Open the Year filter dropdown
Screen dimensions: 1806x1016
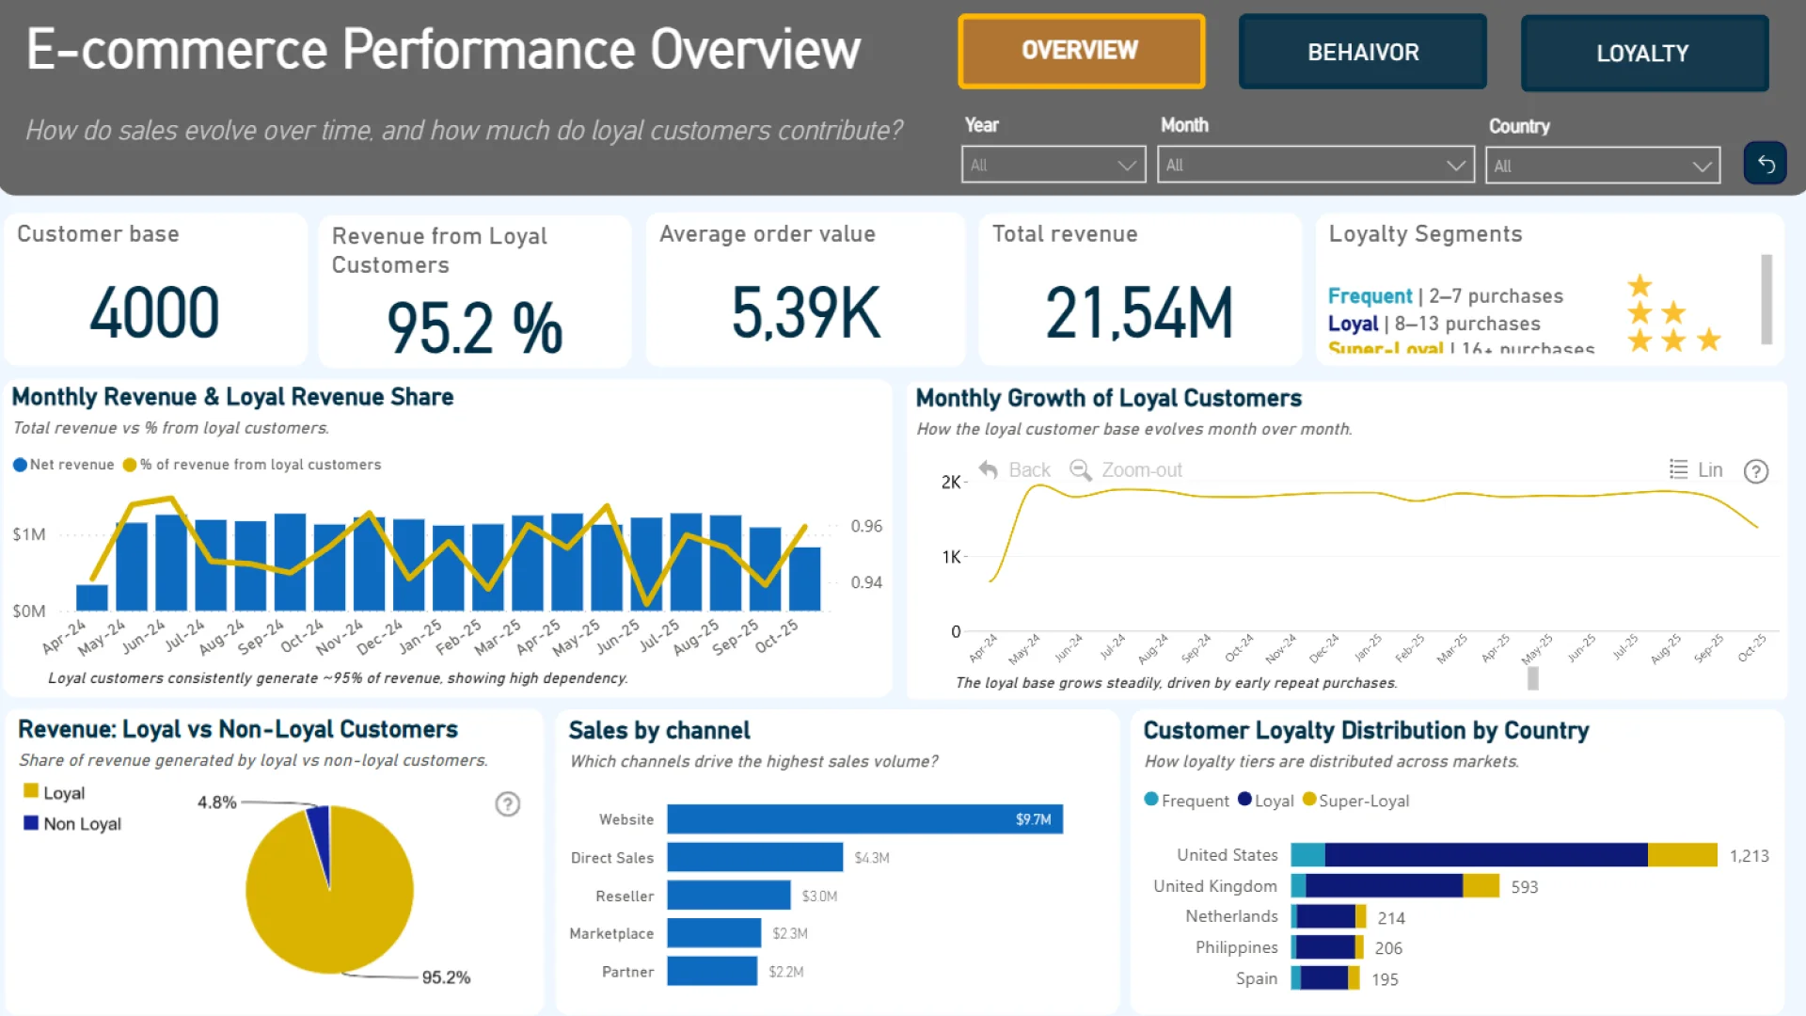click(x=1053, y=166)
